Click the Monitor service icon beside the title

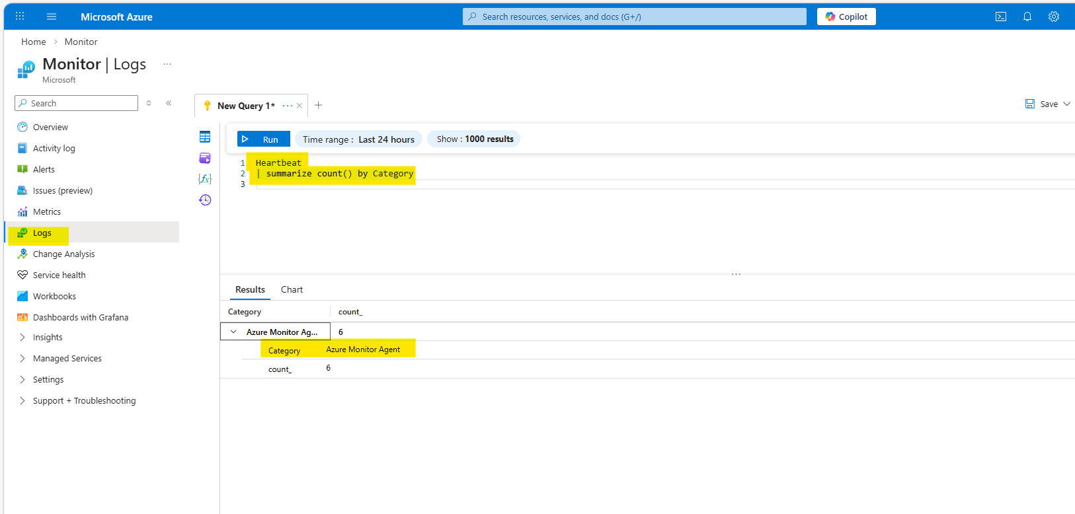[26, 69]
